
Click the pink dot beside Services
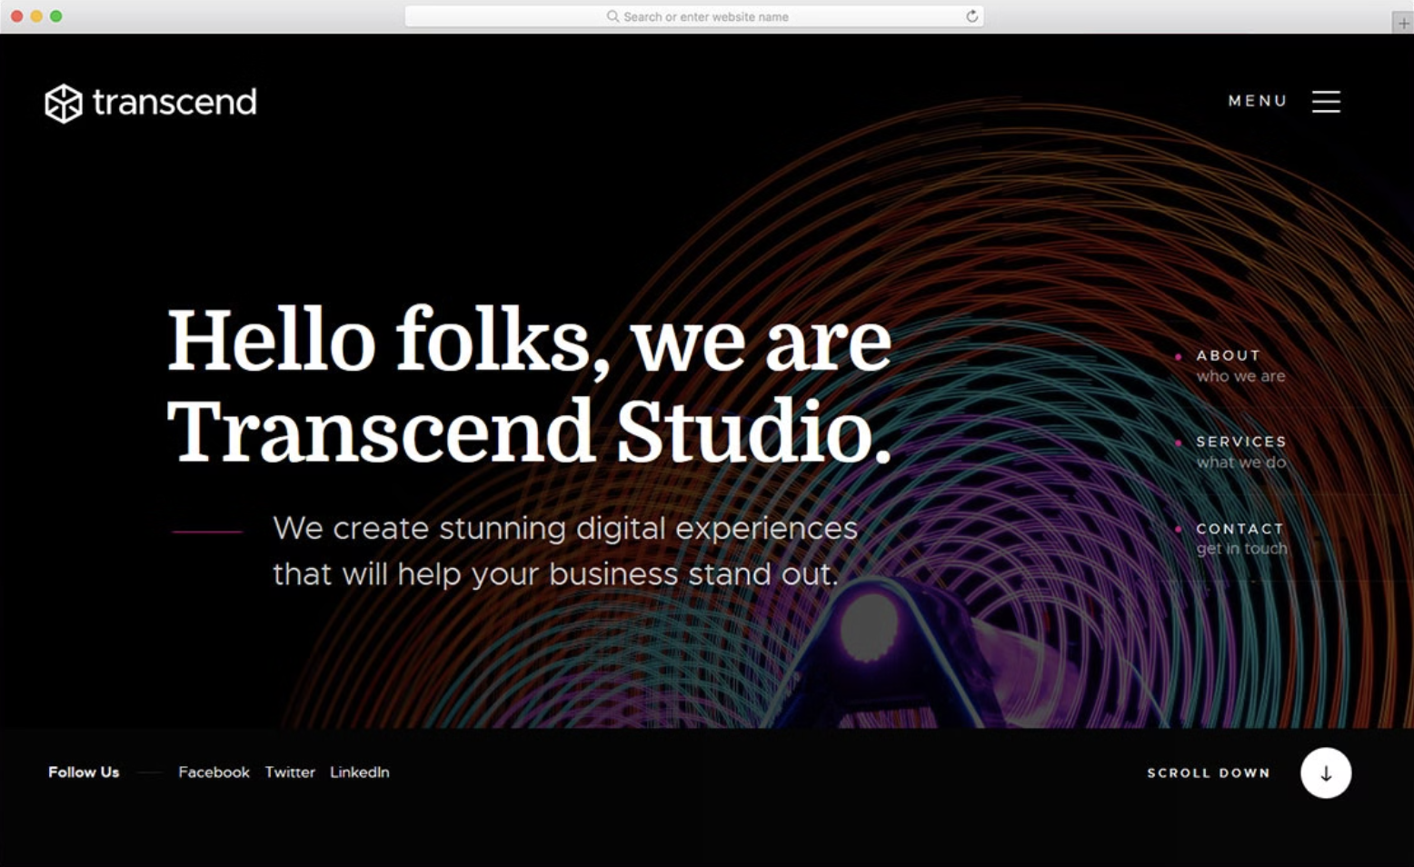coord(1179,443)
